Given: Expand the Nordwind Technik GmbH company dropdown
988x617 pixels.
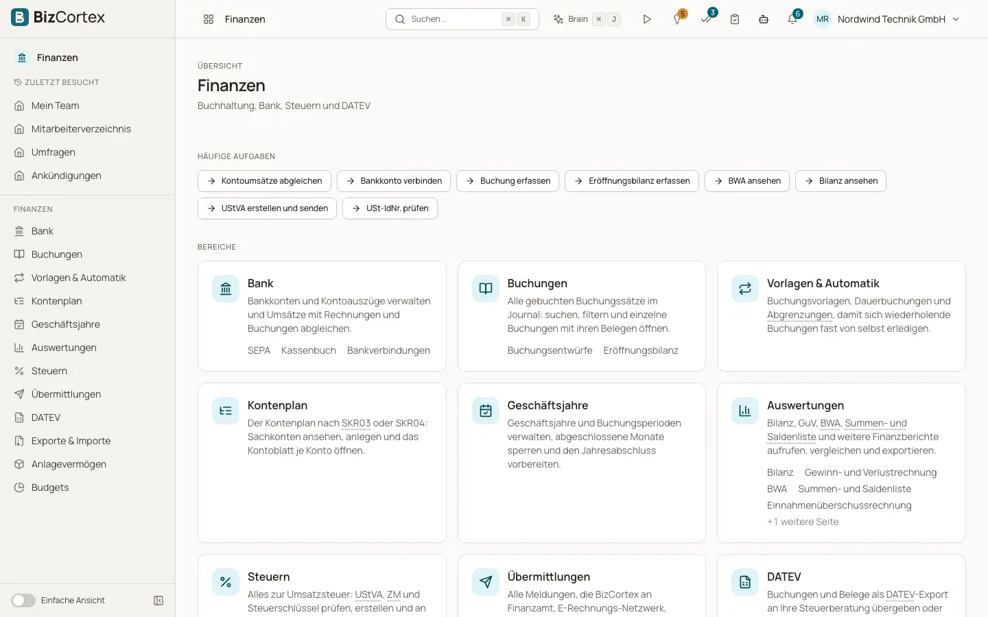Looking at the screenshot, I should 888,19.
